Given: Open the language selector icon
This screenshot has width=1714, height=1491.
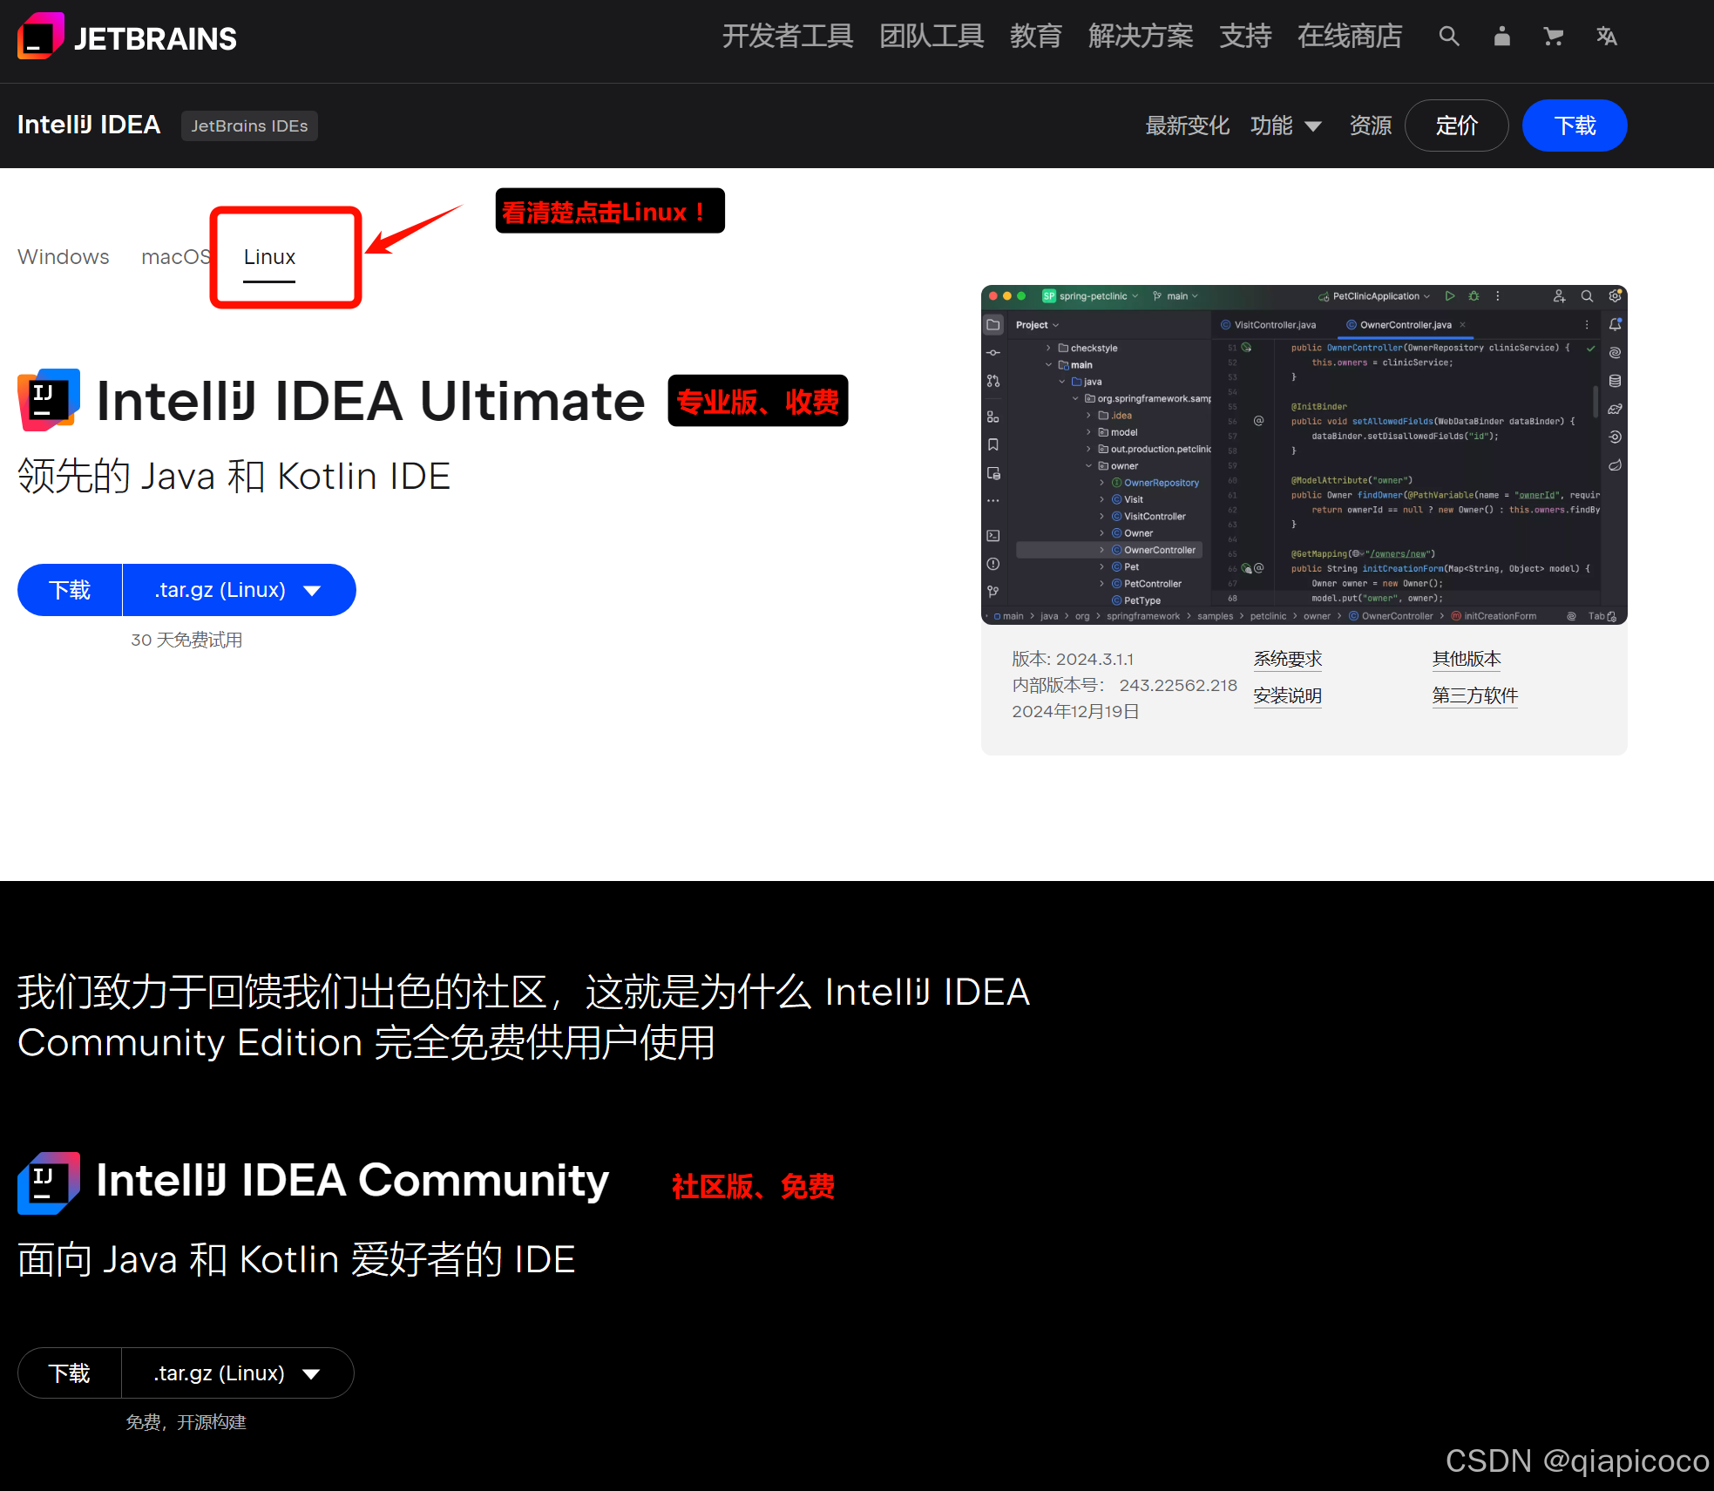Looking at the screenshot, I should click(x=1606, y=37).
